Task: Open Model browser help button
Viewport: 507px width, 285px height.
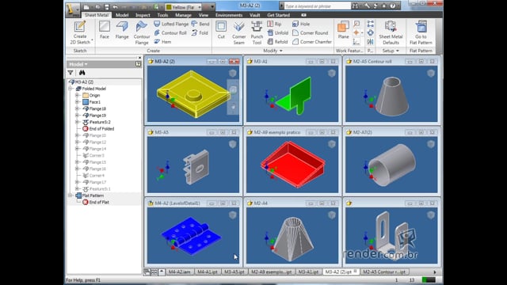Action: tap(138, 64)
